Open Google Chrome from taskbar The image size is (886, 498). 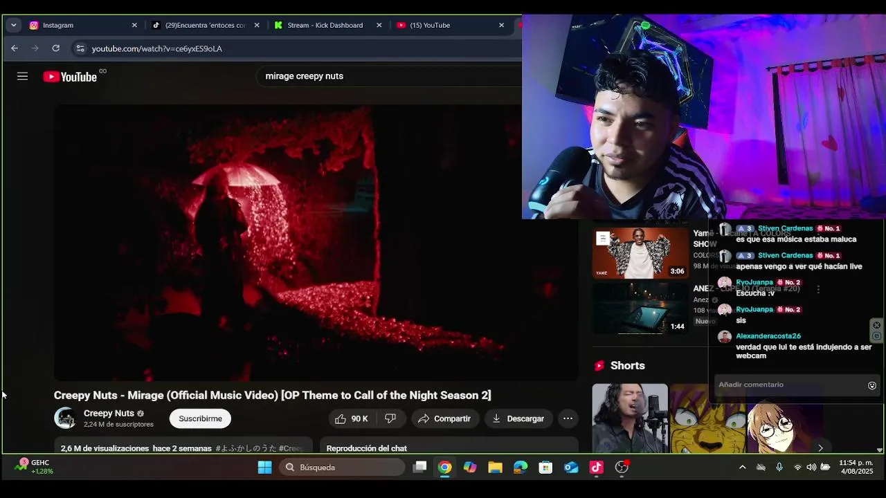[445, 468]
